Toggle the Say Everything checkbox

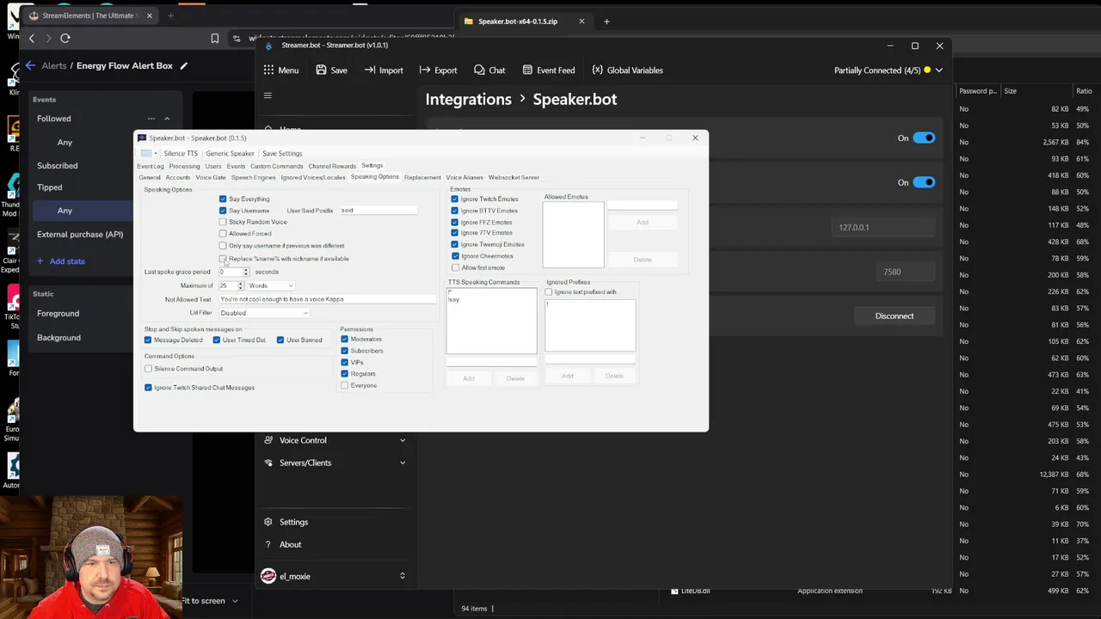223,199
